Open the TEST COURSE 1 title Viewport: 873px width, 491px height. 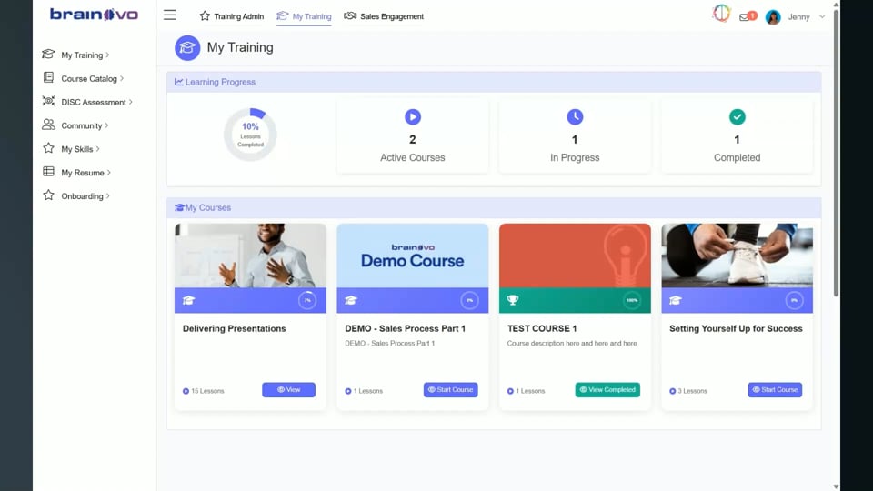542,328
